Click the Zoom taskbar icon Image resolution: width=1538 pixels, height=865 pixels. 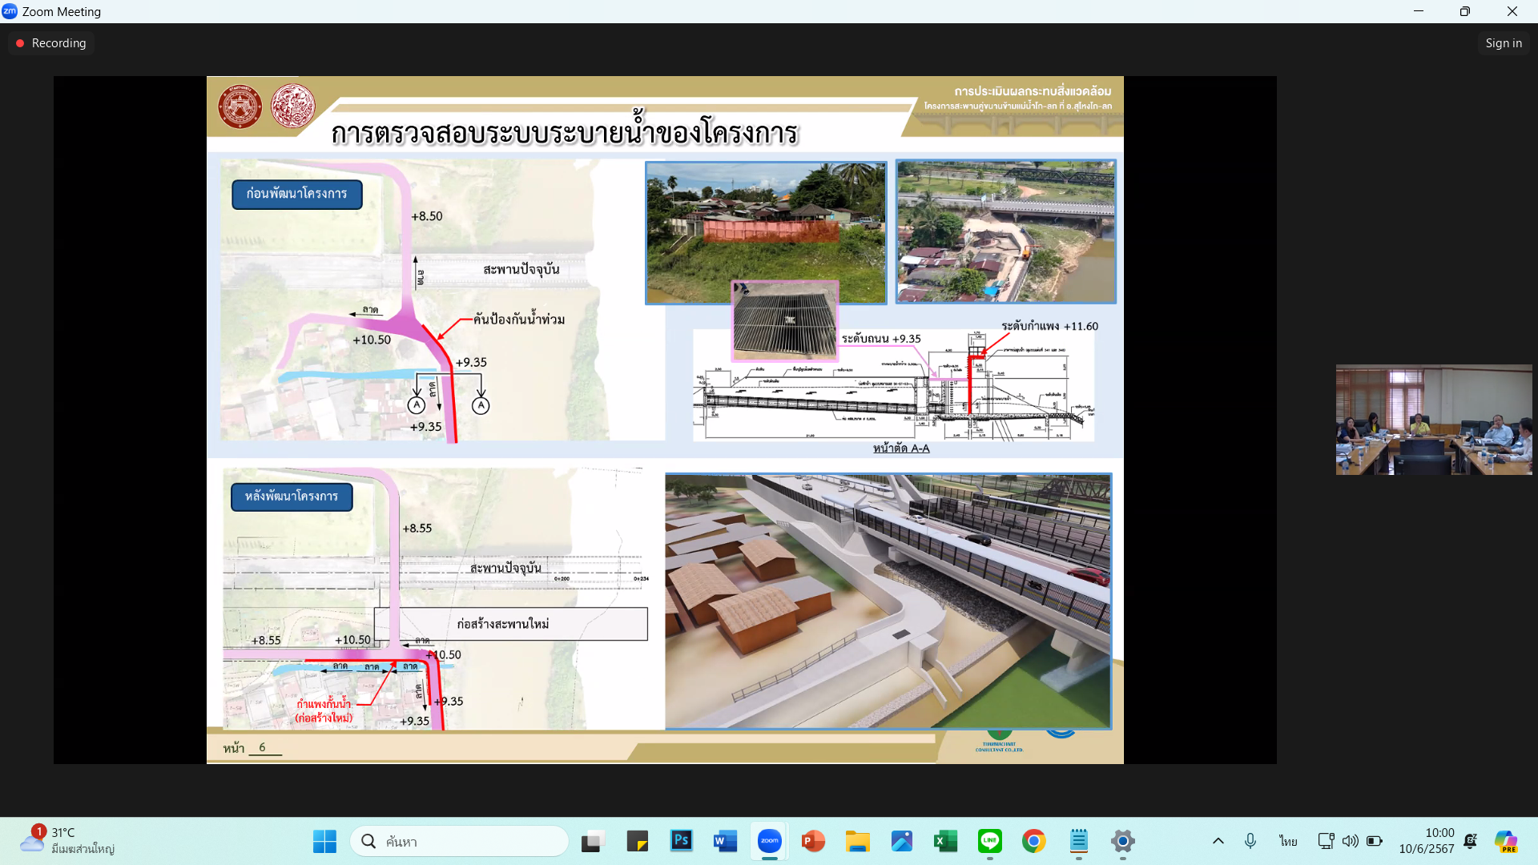click(x=769, y=841)
